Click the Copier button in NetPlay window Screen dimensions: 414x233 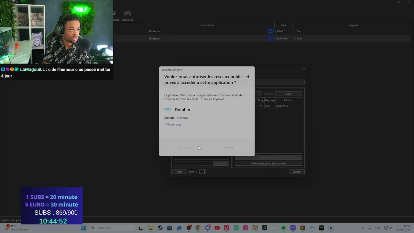click(x=289, y=94)
